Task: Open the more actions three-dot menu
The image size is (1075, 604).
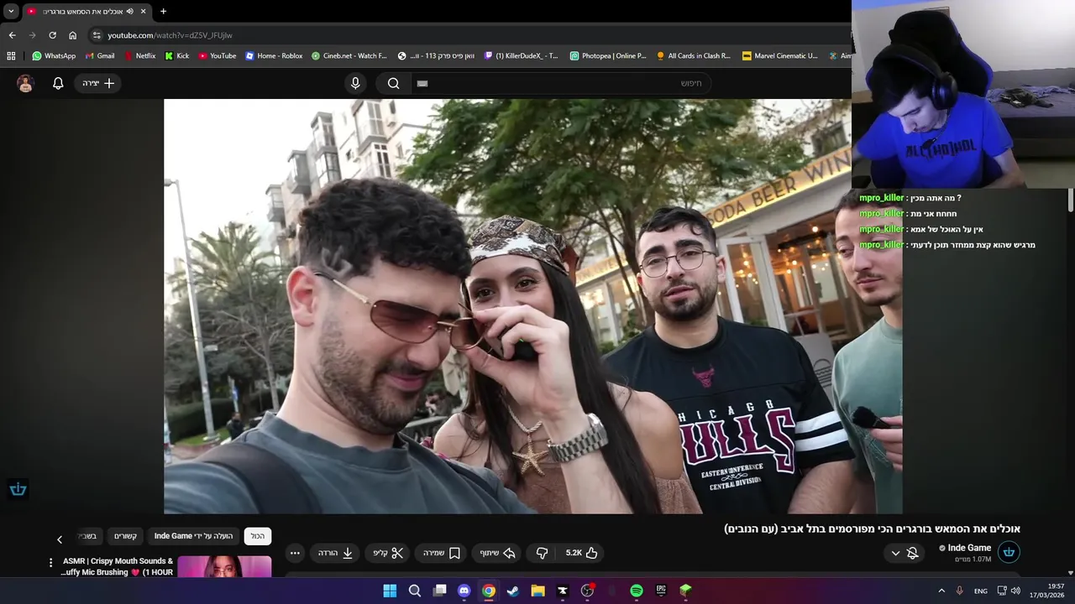Action: [295, 553]
